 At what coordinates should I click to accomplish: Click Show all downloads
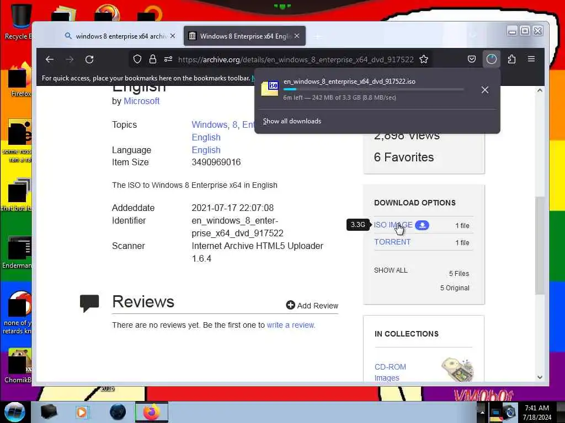click(292, 121)
